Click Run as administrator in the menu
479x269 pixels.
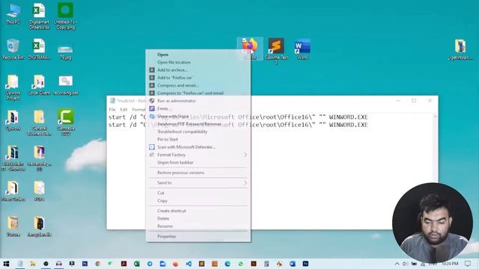177,101
